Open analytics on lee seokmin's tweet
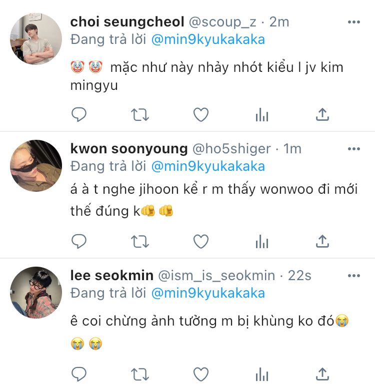The width and height of the screenshot is (375, 387). [262, 375]
